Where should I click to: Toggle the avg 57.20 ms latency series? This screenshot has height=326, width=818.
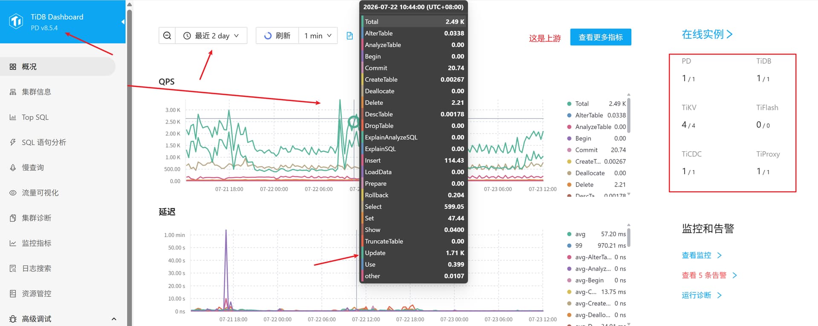[x=596, y=234]
